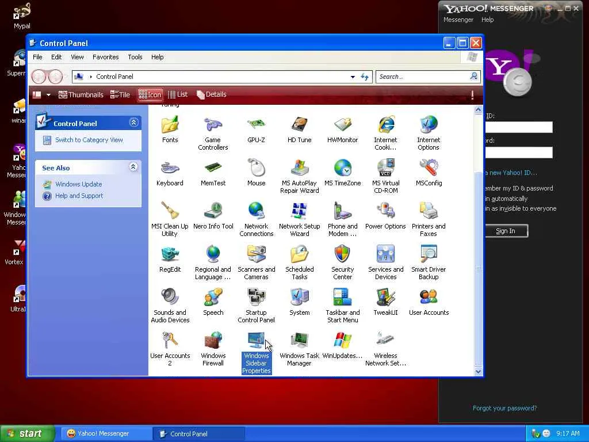Click the Sign In button in Yahoo Messenger

(x=506, y=231)
